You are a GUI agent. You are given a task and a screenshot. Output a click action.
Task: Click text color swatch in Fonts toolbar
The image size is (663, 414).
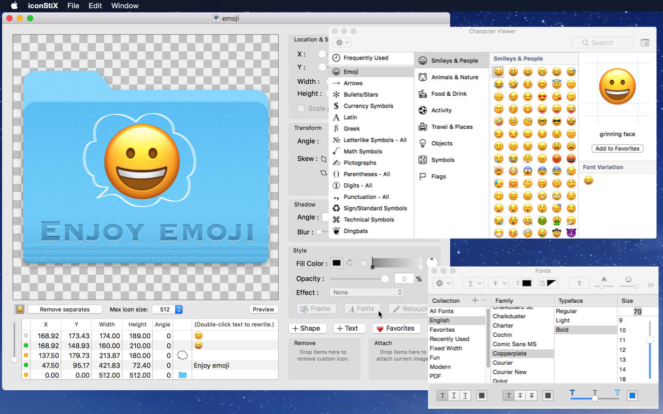[523, 283]
